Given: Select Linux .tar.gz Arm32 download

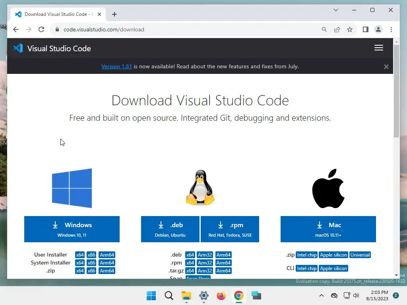Looking at the screenshot, I should pyautogui.click(x=205, y=271).
